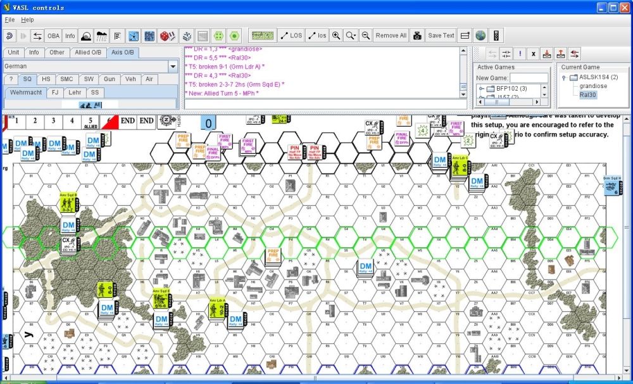Toggle the blue textured map overlay icon
Screen dimensions: 633x384
149,35
